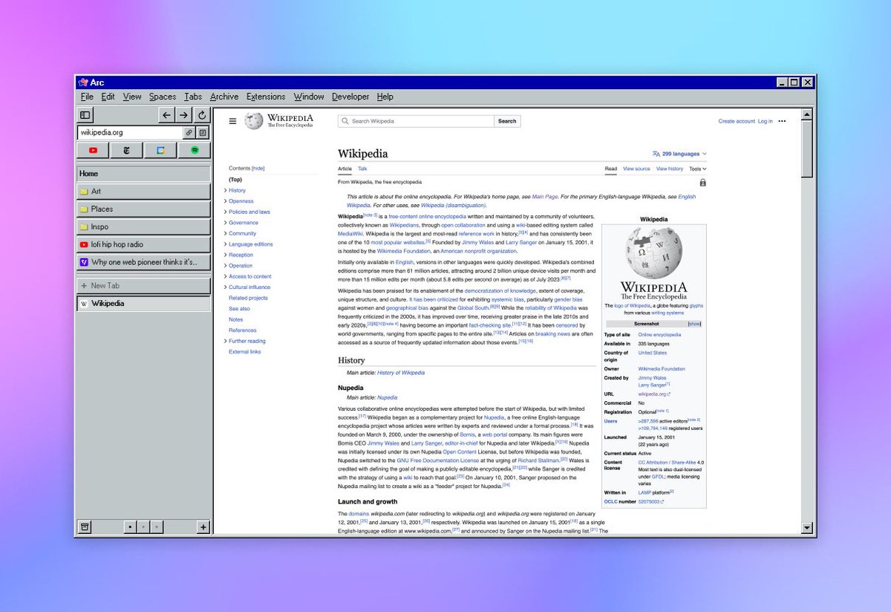Show the Screenshot section in the infobox
The width and height of the screenshot is (891, 612).
[694, 324]
